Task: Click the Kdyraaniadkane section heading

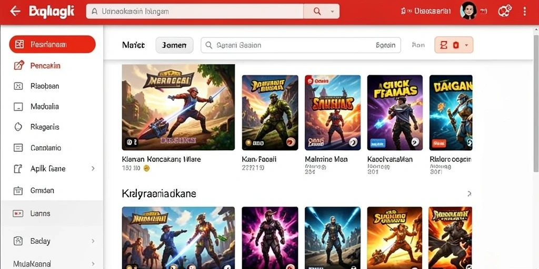Action: [159, 194]
